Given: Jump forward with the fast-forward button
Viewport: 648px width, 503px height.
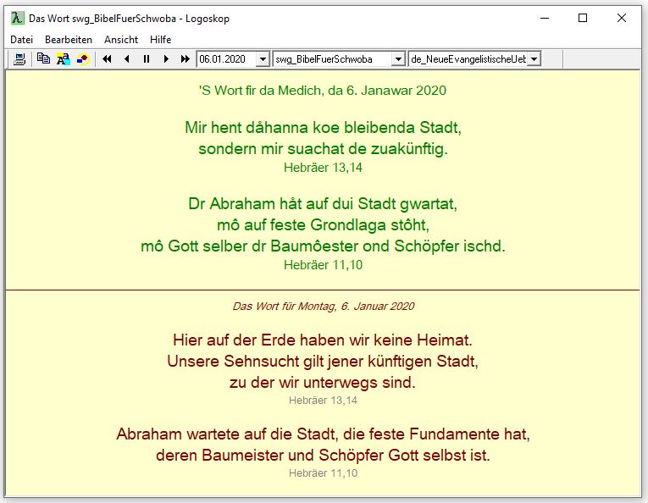Looking at the screenshot, I should (x=186, y=59).
